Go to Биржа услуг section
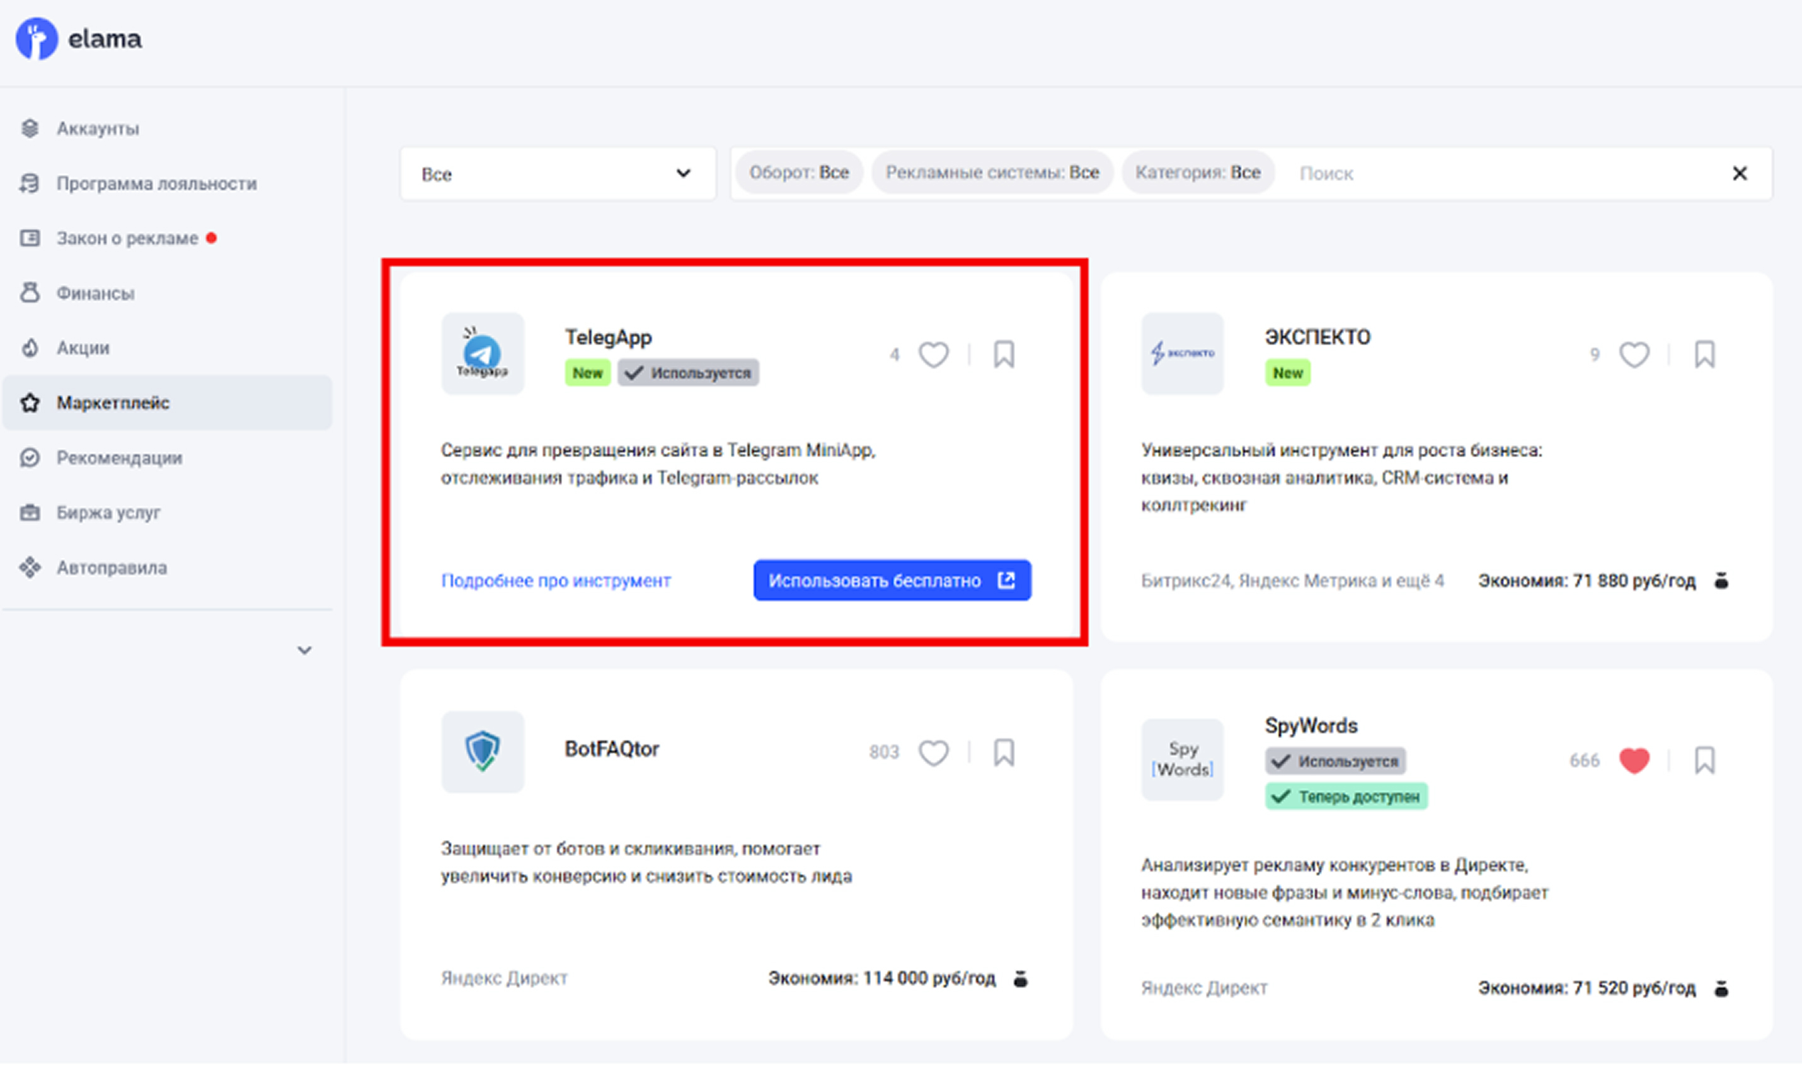Image resolution: width=1802 pixels, height=1073 pixels. coord(108,512)
